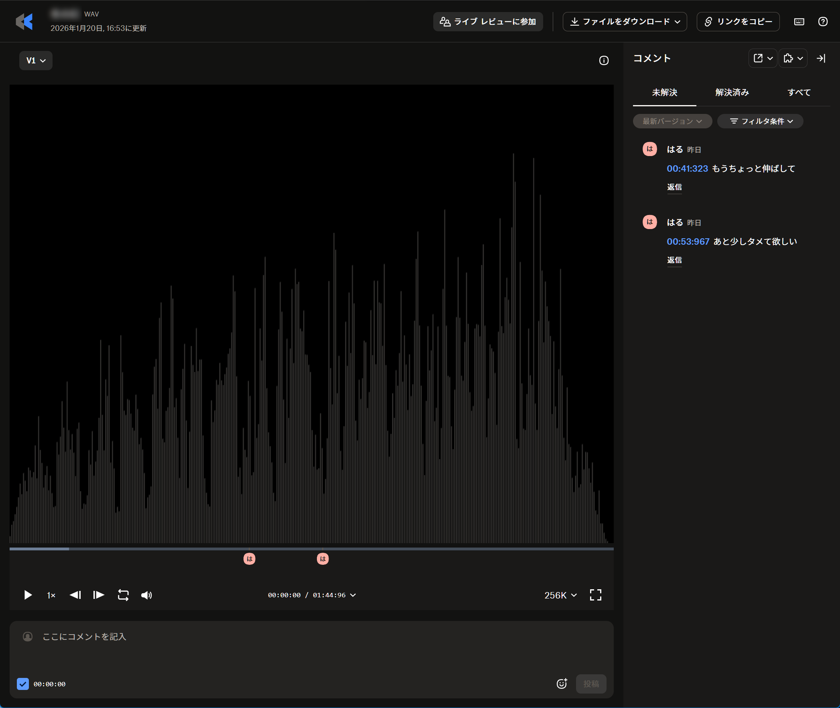The height and width of the screenshot is (708, 840).
Task: Click the もうちょっと伸ばして comment text
Action: (753, 168)
